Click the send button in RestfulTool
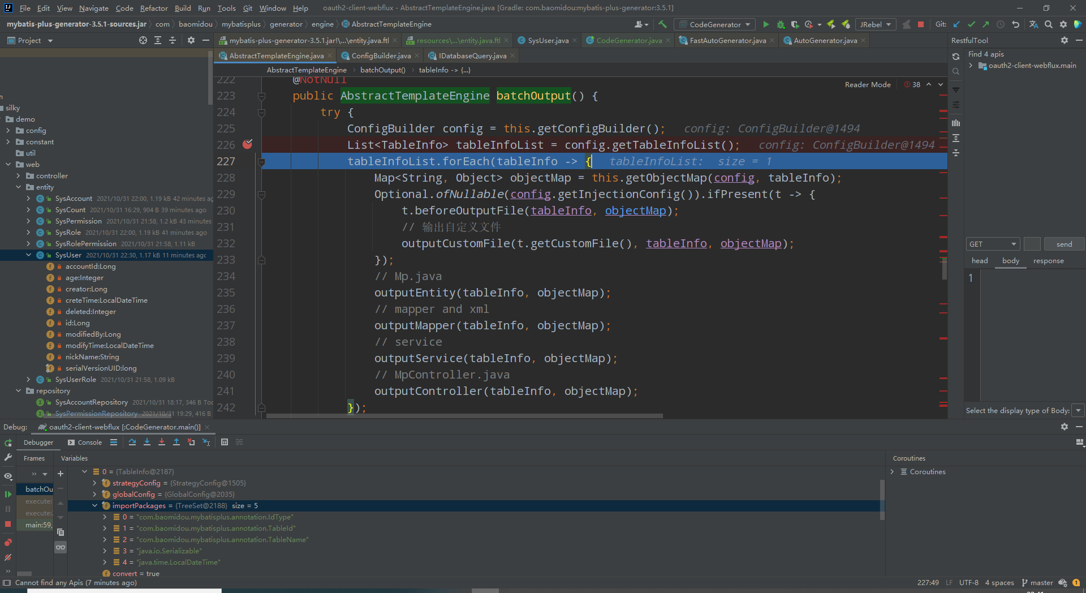 tap(1064, 244)
